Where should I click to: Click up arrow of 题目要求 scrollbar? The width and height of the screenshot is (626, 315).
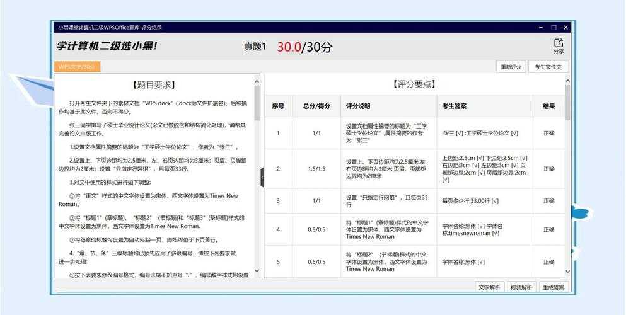[257, 81]
